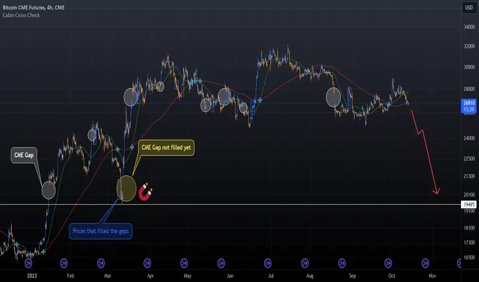Open event marker nearest the Aug label
This screenshot has width=479, height=282.
tap(305, 263)
